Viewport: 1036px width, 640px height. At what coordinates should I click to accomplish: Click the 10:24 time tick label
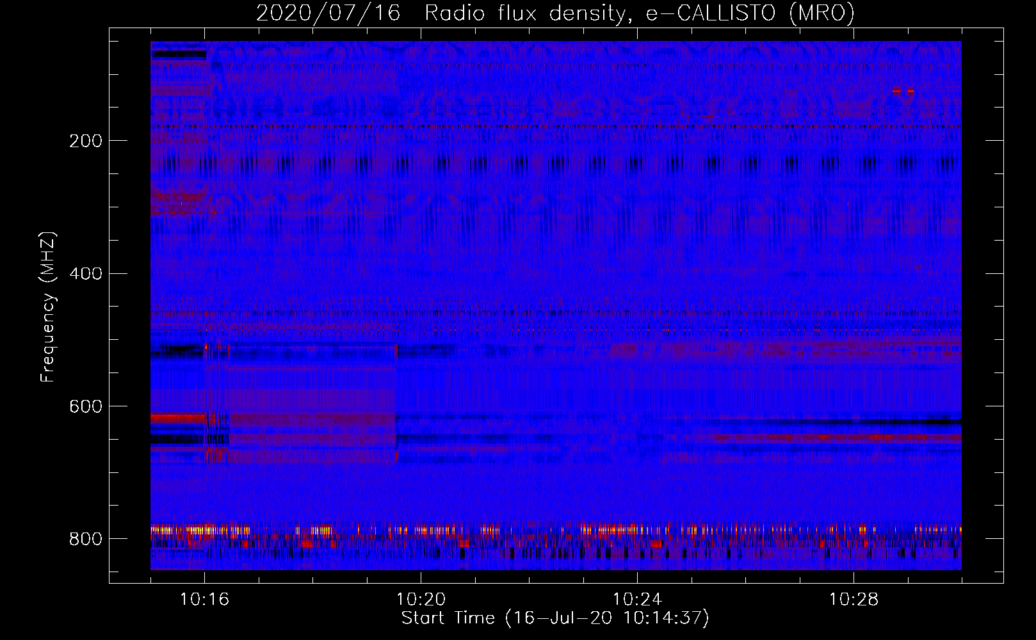637,600
